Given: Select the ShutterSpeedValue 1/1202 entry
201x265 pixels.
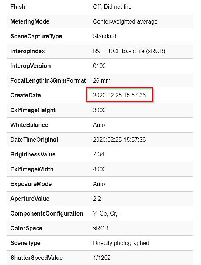Looking at the screenshot, I should 102,258.
